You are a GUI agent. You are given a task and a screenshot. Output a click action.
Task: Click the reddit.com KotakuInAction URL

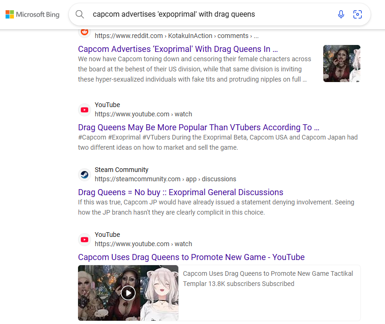click(x=176, y=36)
